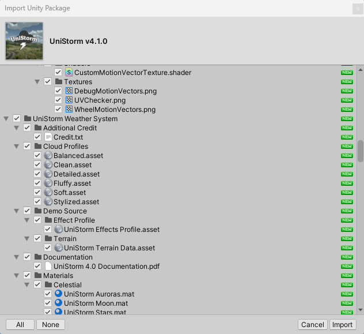This screenshot has height=334, width=364.
Task: Click the Celestial folder icon
Action: [x=48, y=284]
